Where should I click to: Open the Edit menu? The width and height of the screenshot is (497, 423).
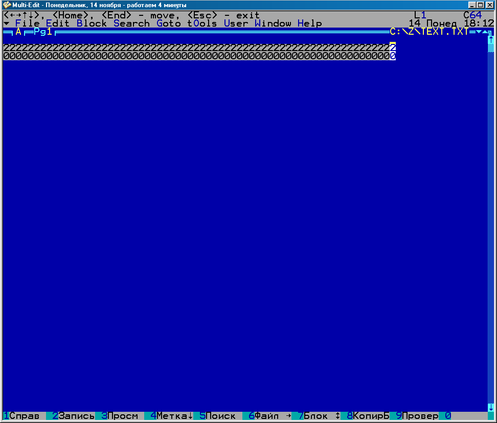pos(58,24)
